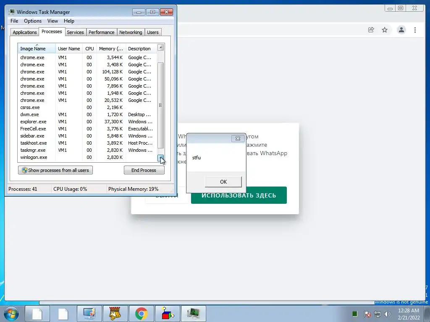Image resolution: width=430 pixels, height=322 pixels.
Task: Open the Chrome share page icon
Action: pos(371,30)
